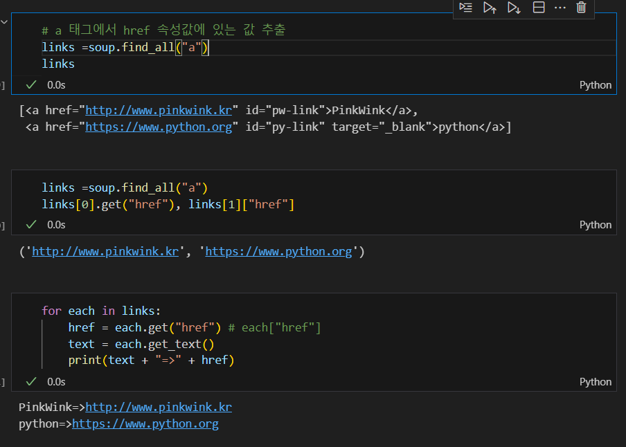Click href = each.get("href") line
The image size is (626, 447).
click(195, 328)
